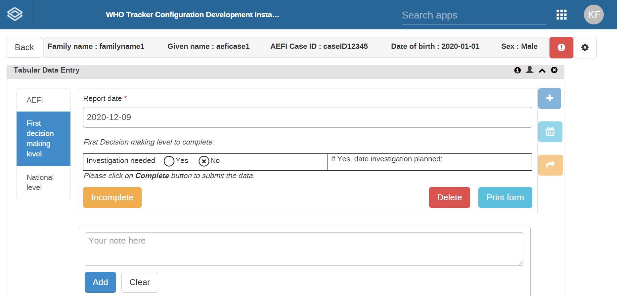Open the apps grid menu icon
The image size is (617, 296).
coord(561,15)
